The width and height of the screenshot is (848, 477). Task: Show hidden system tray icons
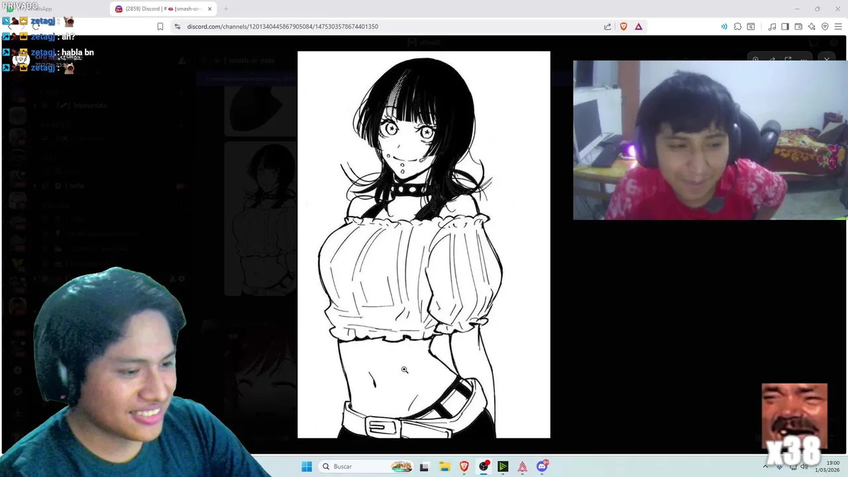(766, 466)
